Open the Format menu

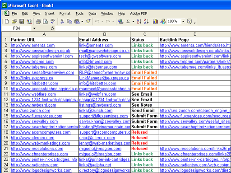coord(65,14)
